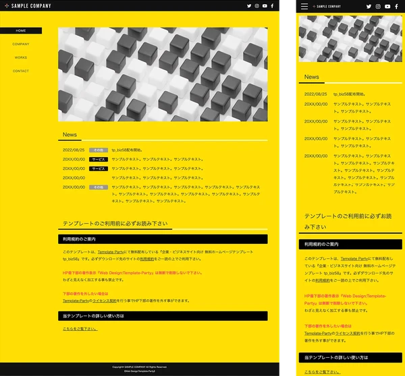Open Instagram icon in desktop header
This screenshot has width=405, height=376.
pos(256,5)
